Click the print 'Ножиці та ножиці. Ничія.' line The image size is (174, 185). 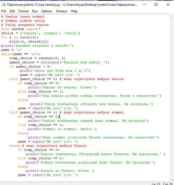62,129
